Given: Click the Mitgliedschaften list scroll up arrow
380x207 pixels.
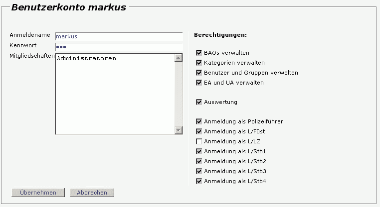Looking at the screenshot, I should pyautogui.click(x=179, y=57).
